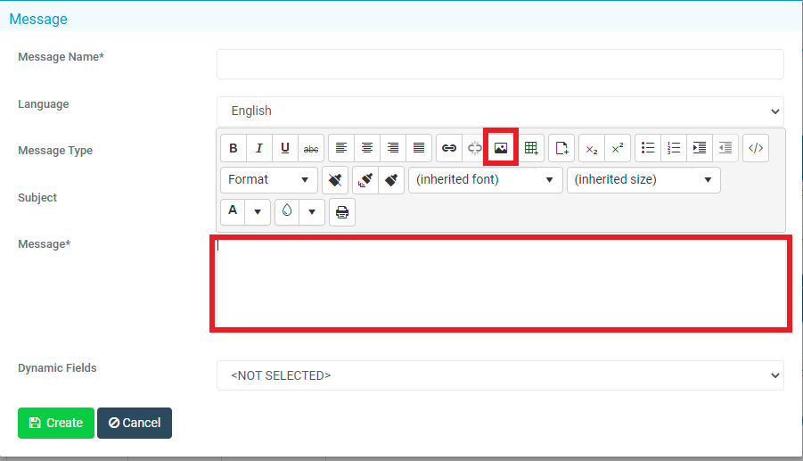Insert an unordered bullet list
This screenshot has width=803, height=461.
tap(648, 148)
